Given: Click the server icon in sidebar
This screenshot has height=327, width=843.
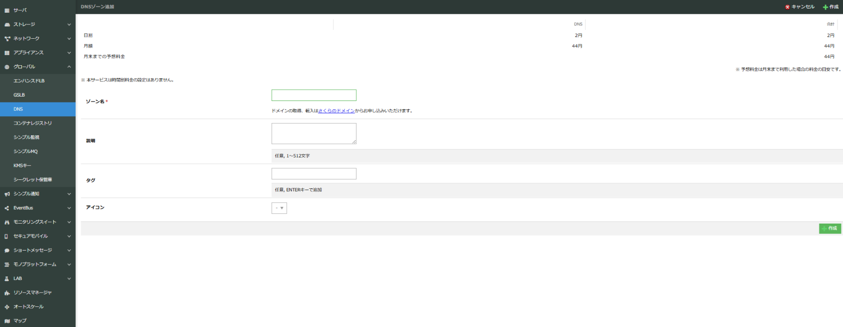Looking at the screenshot, I should pyautogui.click(x=7, y=10).
